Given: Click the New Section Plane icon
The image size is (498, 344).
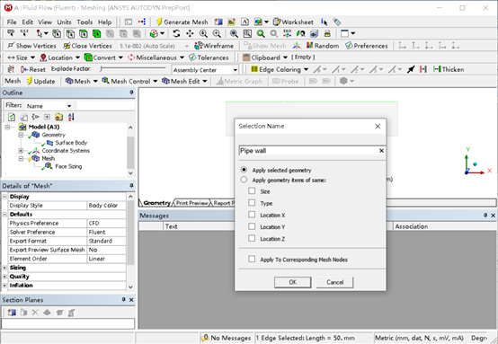Looking at the screenshot, I should (x=12, y=313).
